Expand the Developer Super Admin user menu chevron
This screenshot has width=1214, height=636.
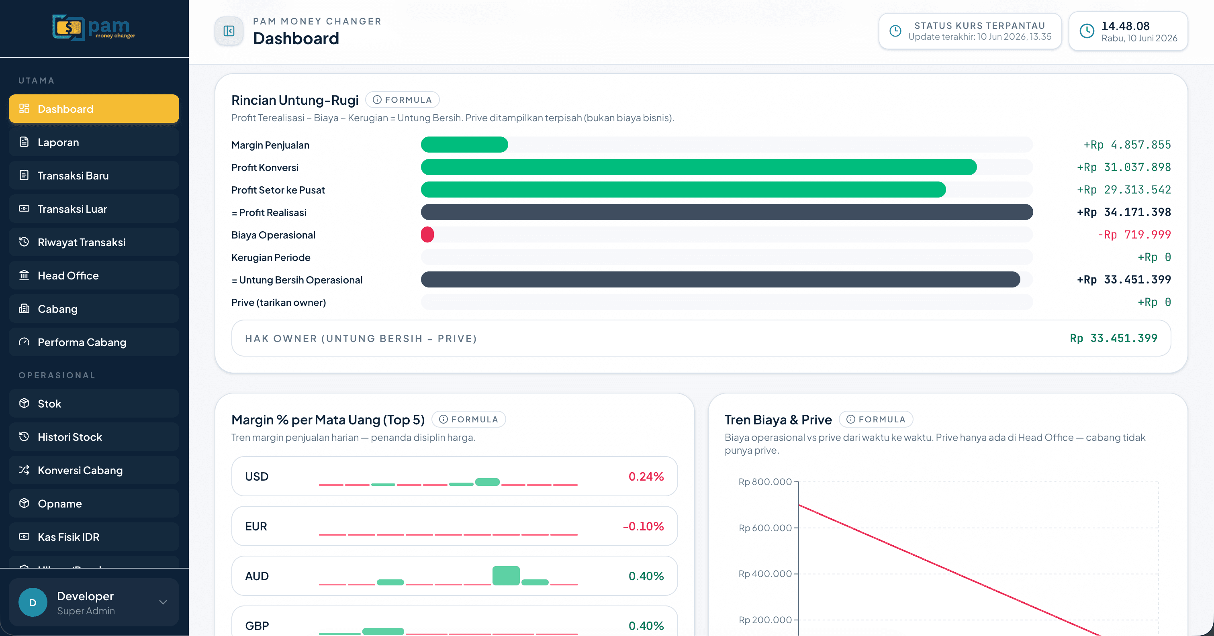[163, 602]
